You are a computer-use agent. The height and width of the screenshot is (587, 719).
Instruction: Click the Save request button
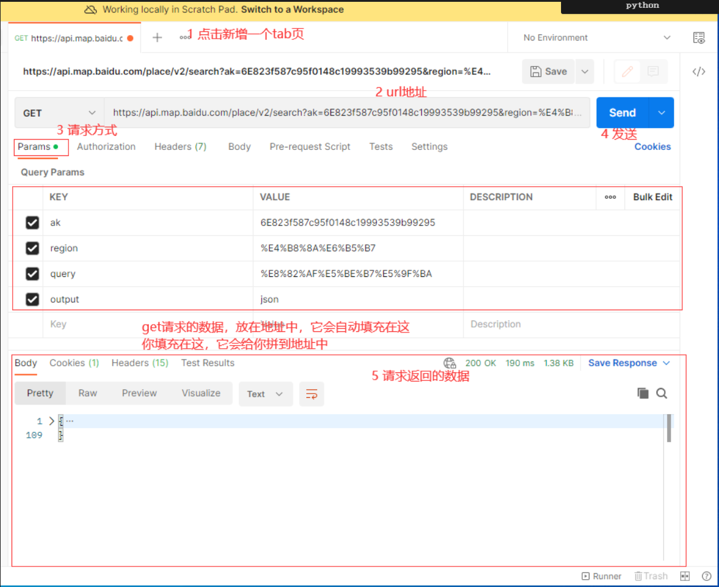548,71
